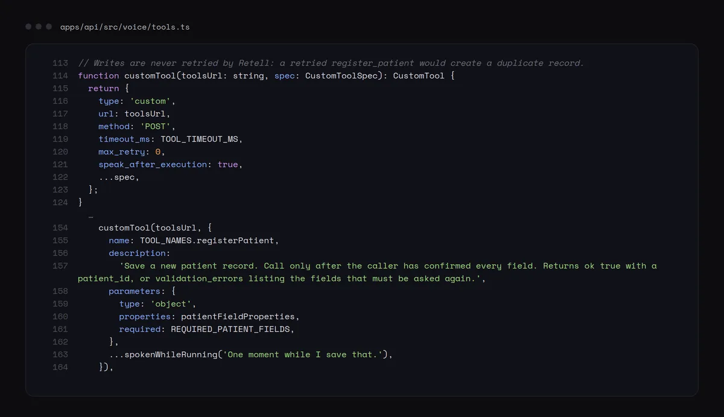Click the wrapped text 'patient_id, or validation_errors'
Image resolution: width=724 pixels, height=417 pixels.
click(160, 278)
